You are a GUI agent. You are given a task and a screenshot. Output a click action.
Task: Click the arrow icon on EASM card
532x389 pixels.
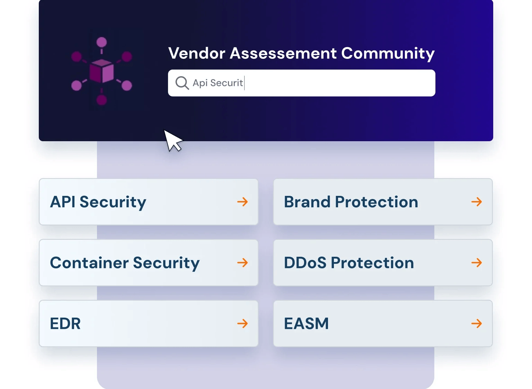pos(477,324)
